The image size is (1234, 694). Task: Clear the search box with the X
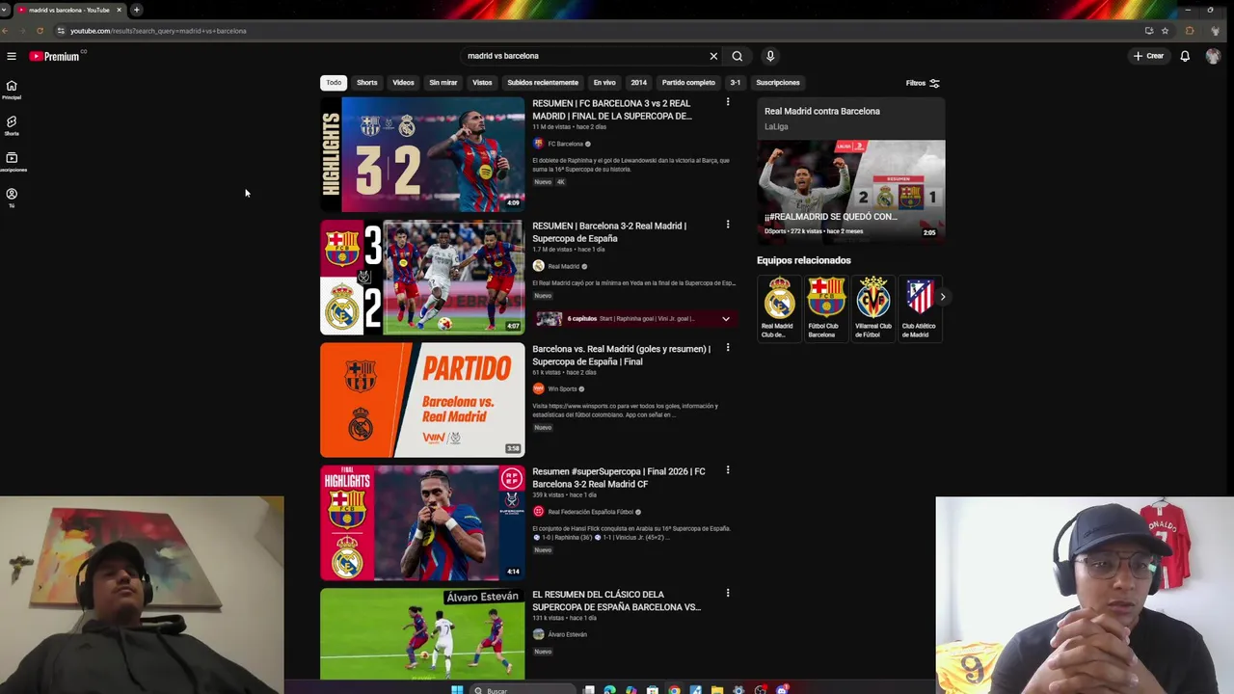pos(713,56)
